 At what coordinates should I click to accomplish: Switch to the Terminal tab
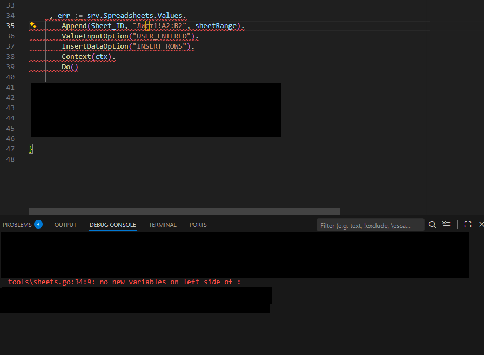point(163,225)
